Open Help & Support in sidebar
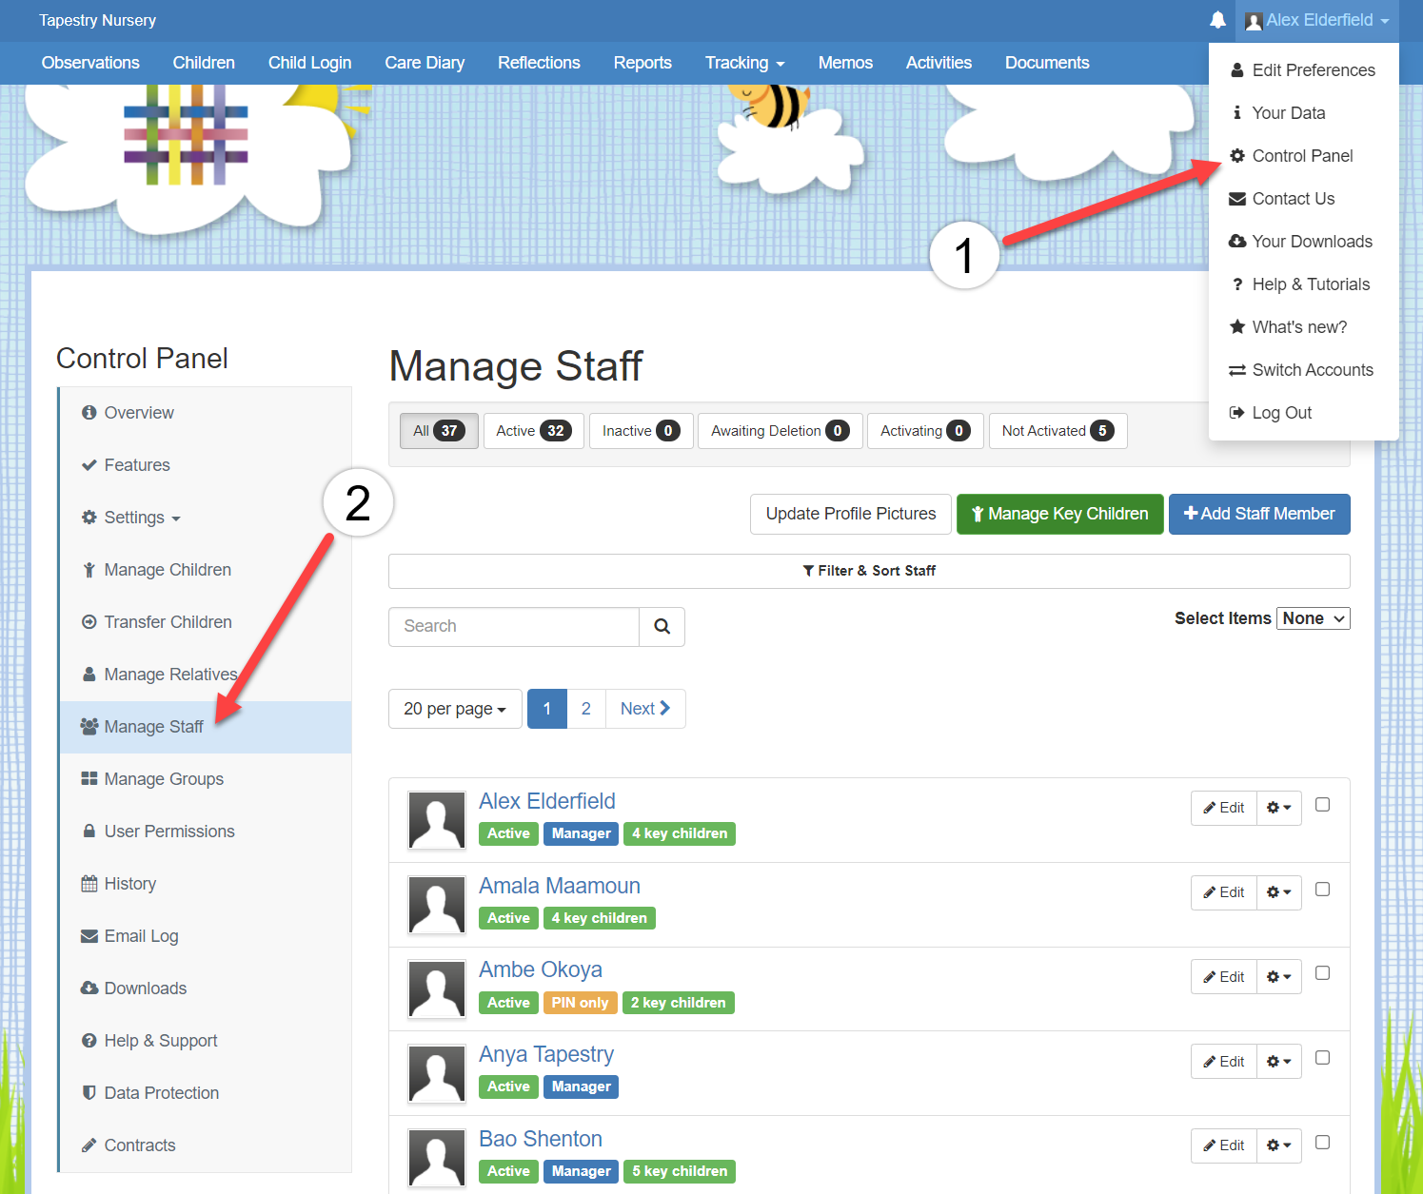 [206, 1041]
